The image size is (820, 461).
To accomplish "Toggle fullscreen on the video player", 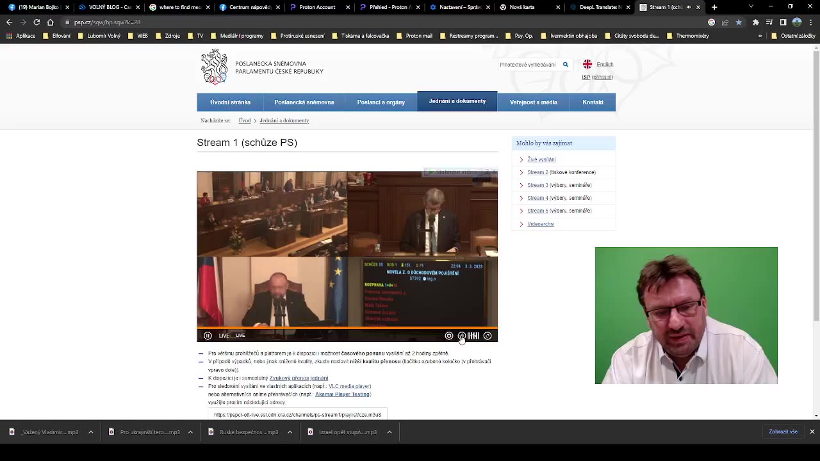I will [x=488, y=336].
